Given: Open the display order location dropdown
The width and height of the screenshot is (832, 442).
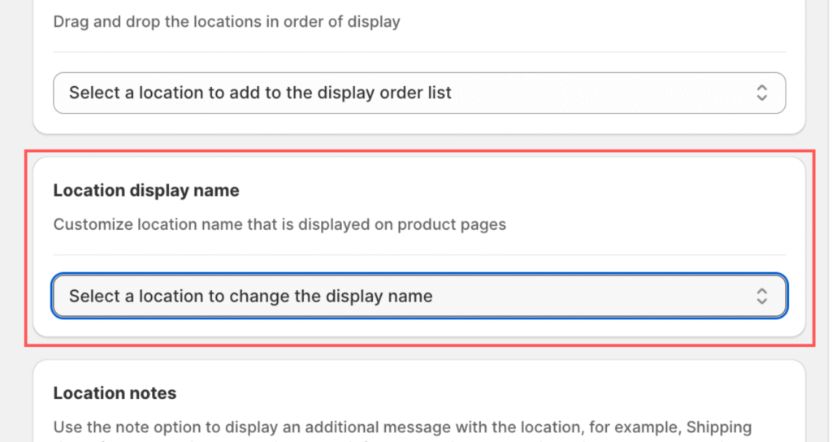Looking at the screenshot, I should click(418, 93).
